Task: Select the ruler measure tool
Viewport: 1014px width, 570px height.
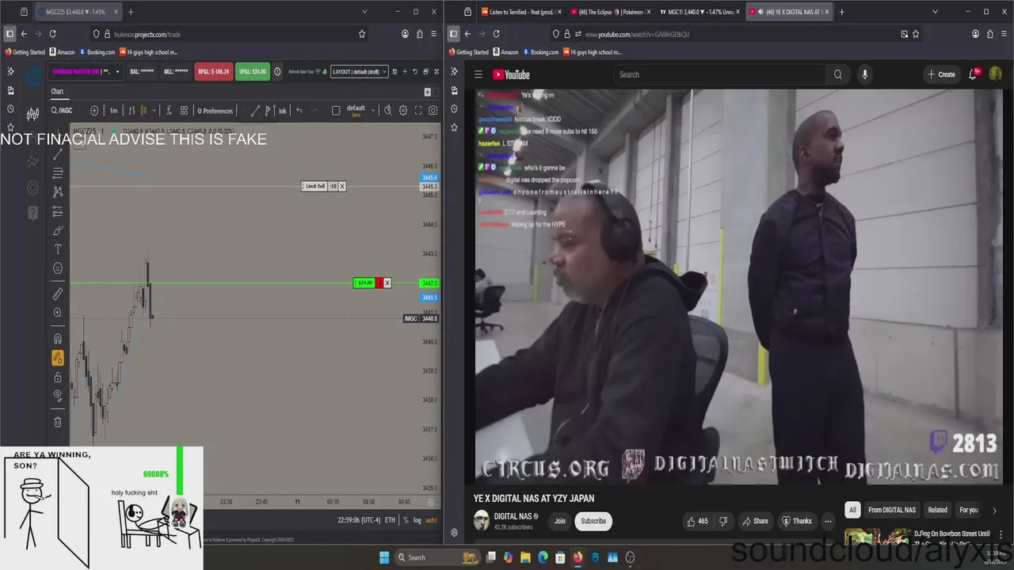Action: (58, 294)
